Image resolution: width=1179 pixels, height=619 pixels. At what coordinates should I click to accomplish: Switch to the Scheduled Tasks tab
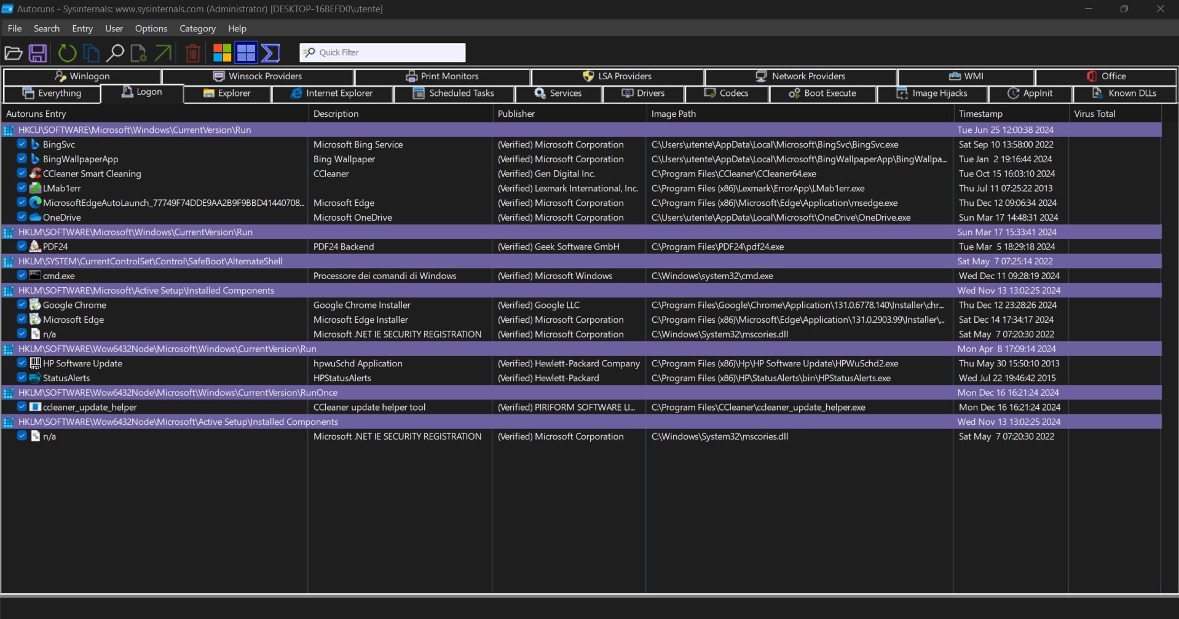(x=454, y=93)
